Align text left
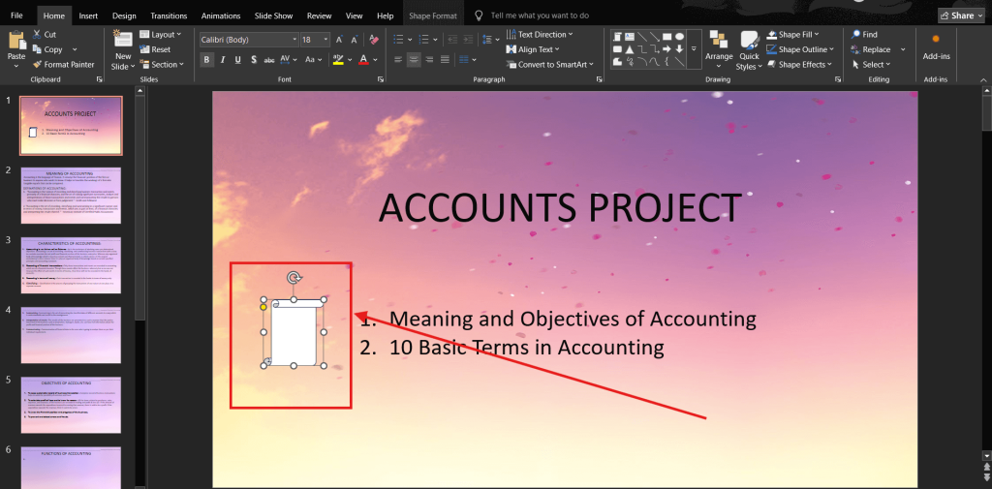 pos(398,59)
